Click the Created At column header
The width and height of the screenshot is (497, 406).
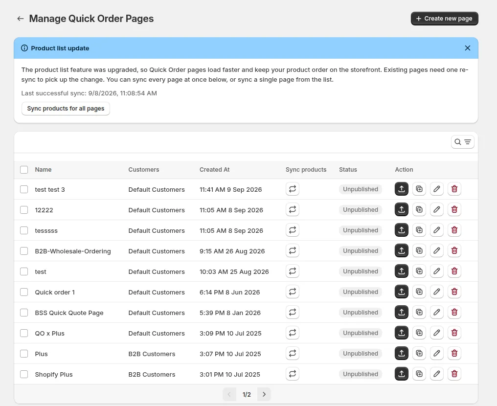click(x=214, y=170)
